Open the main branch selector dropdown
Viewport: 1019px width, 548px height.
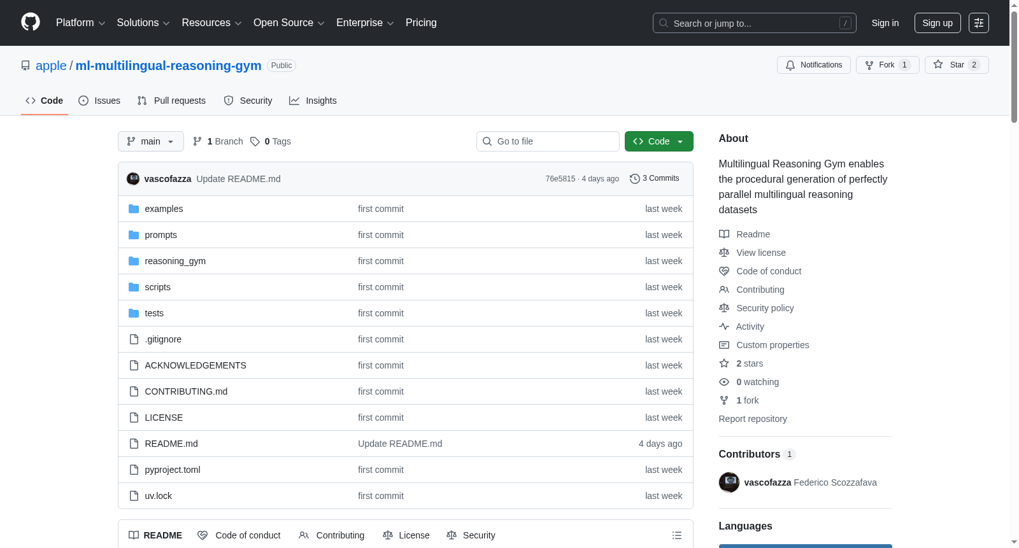coord(151,141)
